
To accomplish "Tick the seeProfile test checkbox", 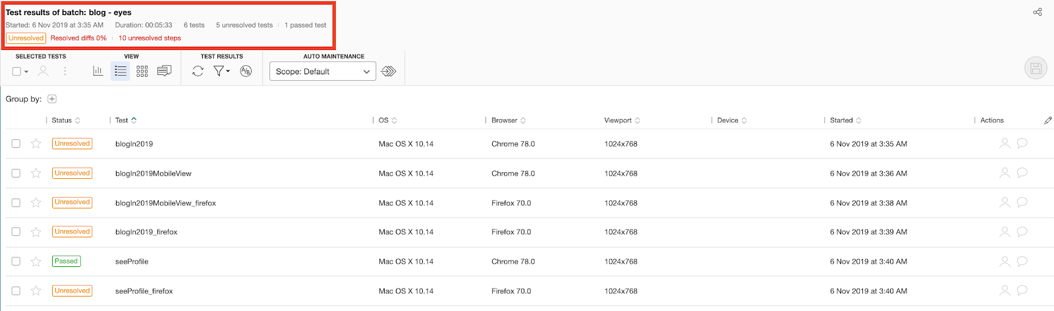I will click(x=16, y=262).
